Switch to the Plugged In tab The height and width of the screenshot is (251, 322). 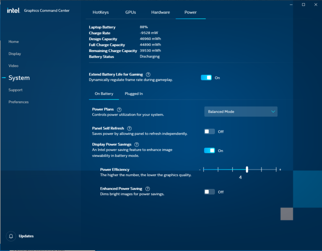(134, 94)
